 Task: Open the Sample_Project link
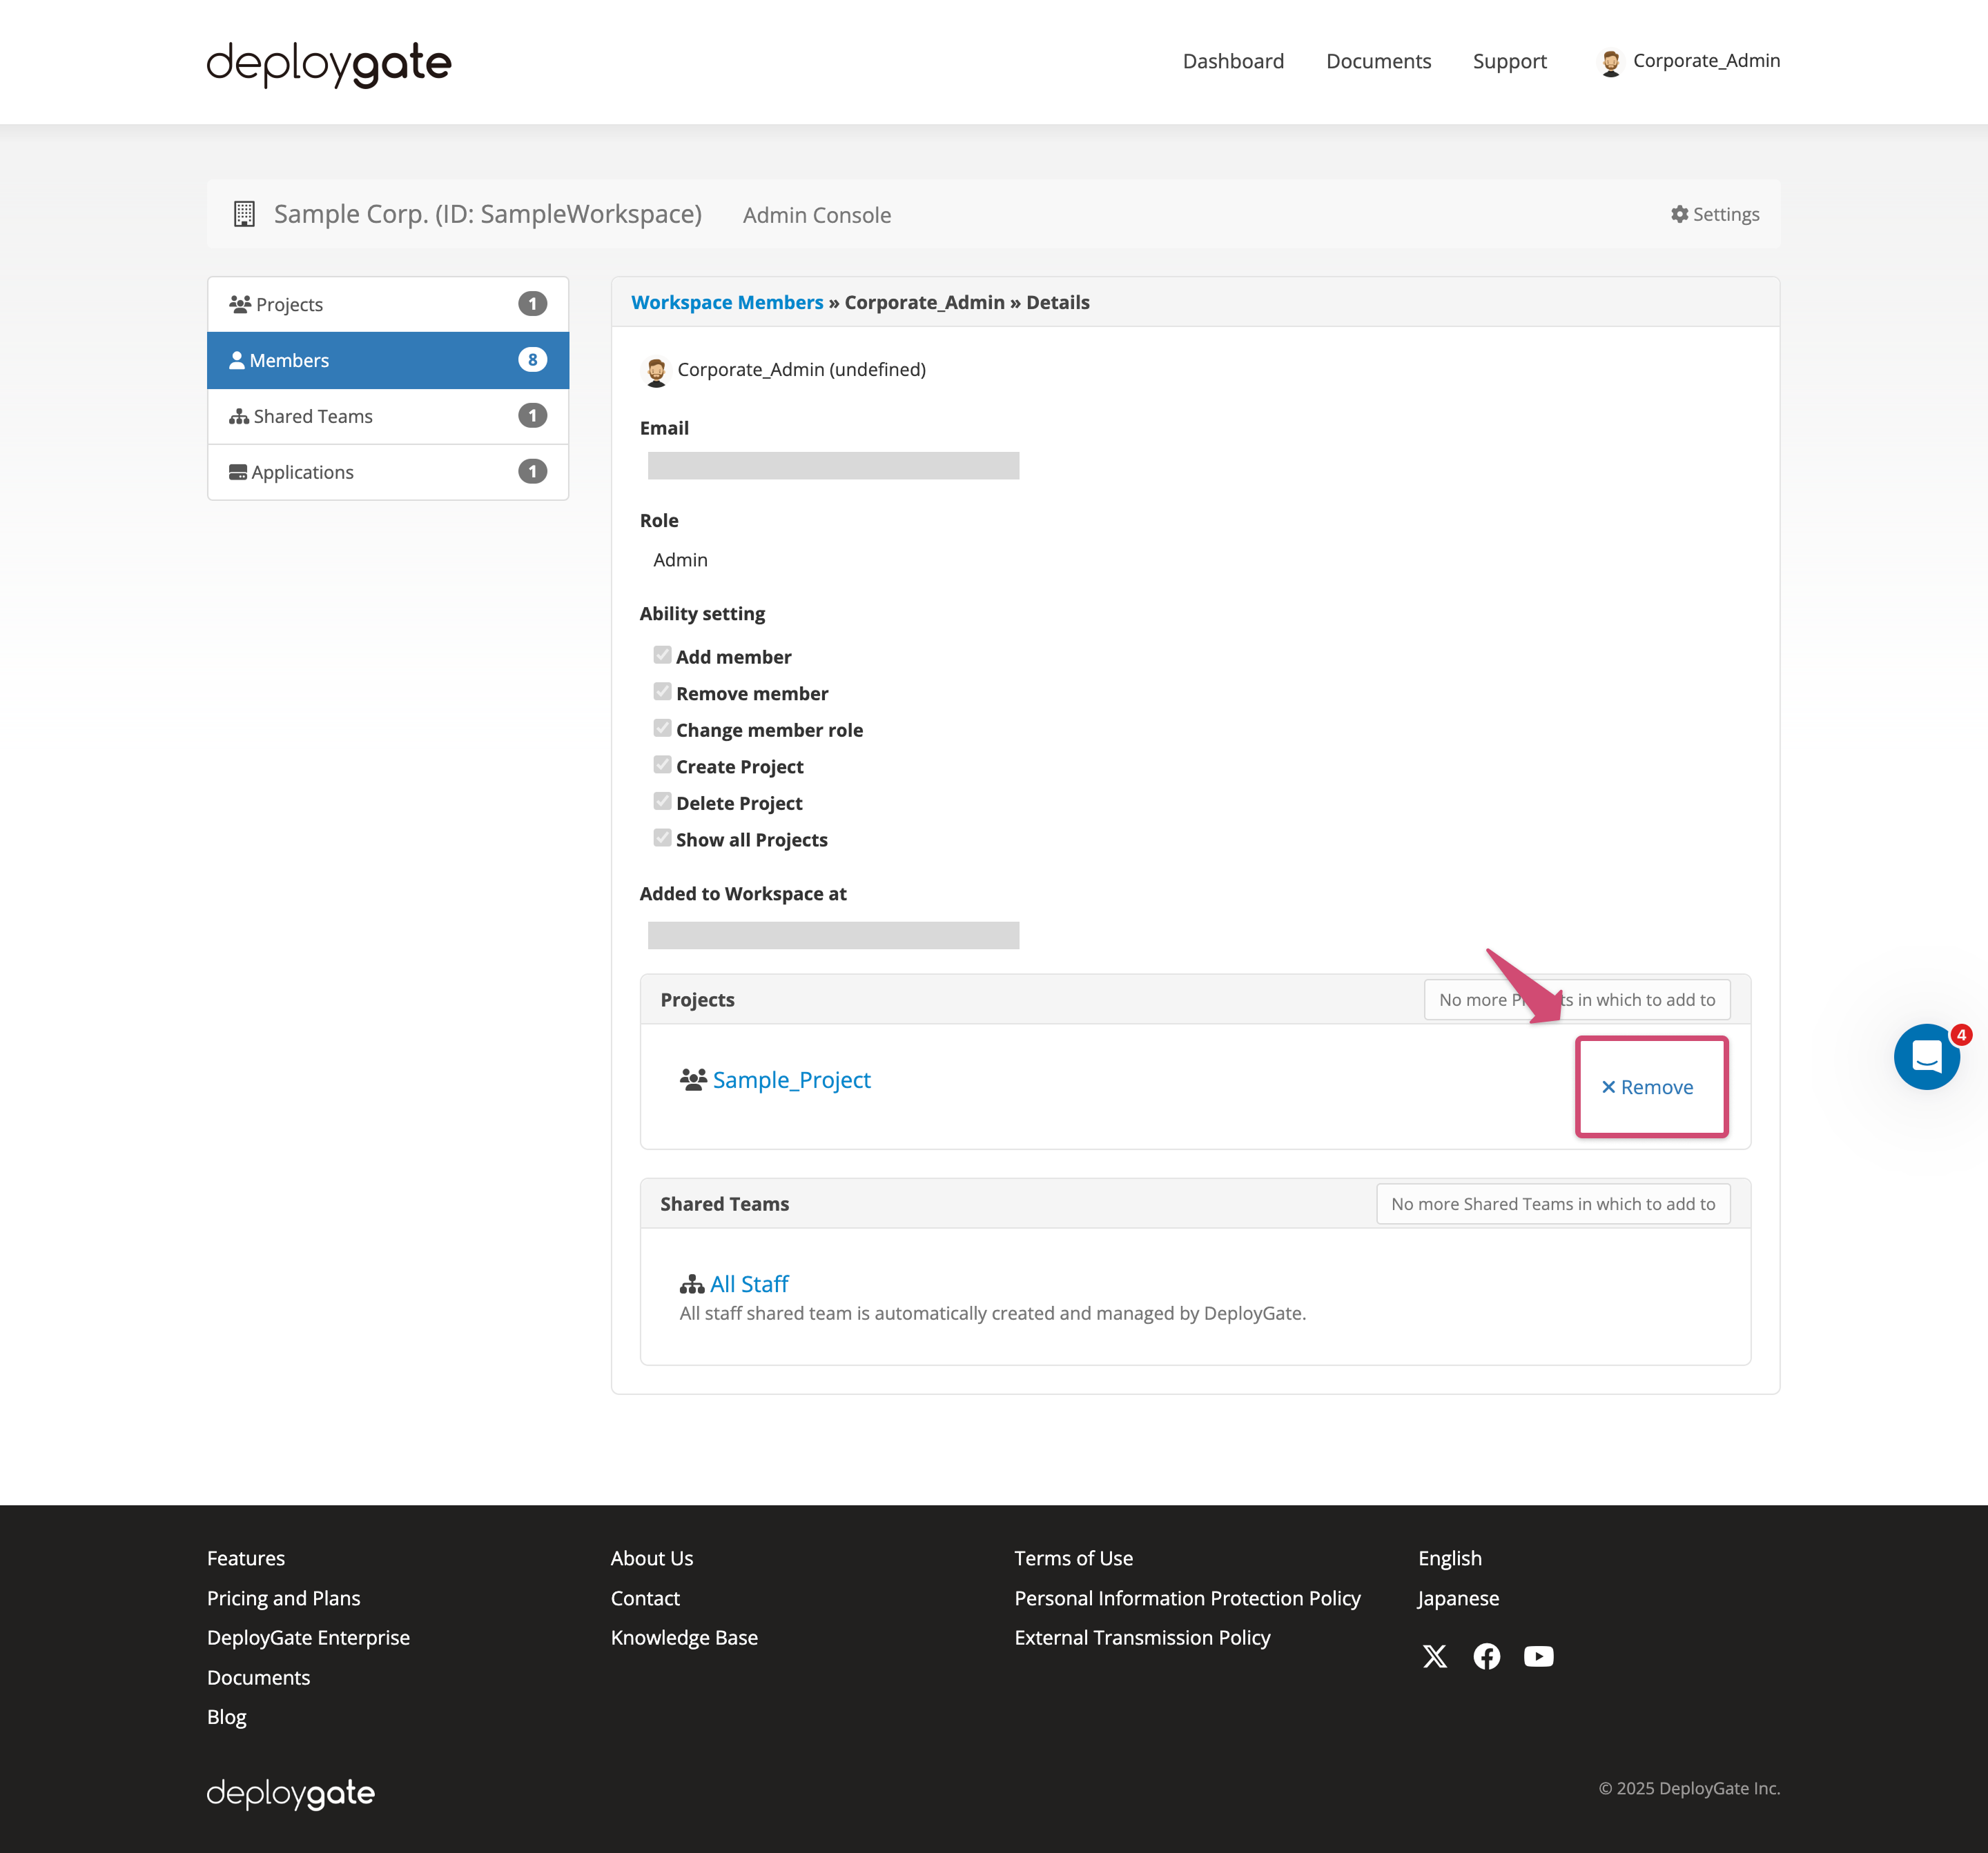[x=791, y=1080]
